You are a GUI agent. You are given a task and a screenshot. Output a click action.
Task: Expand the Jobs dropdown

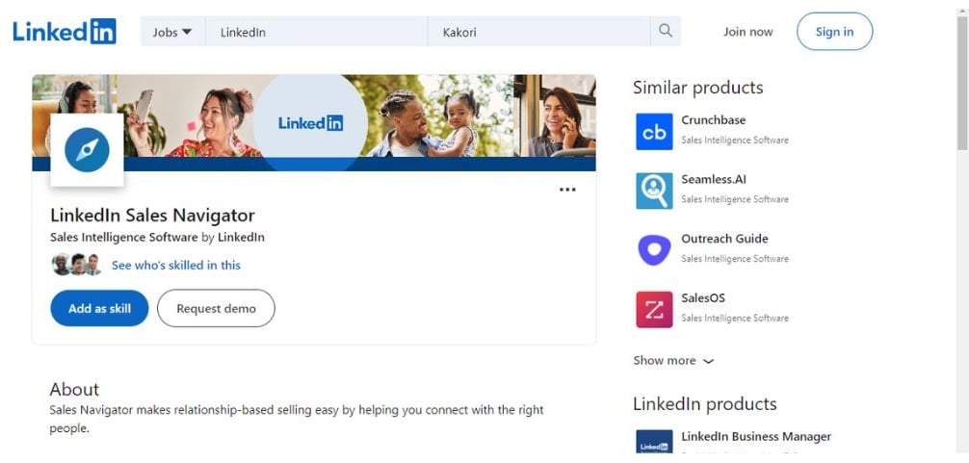(x=172, y=32)
